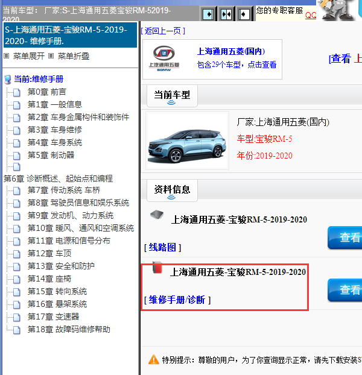
Task: Click the 当前:维修手册 root node
Action: [39, 79]
